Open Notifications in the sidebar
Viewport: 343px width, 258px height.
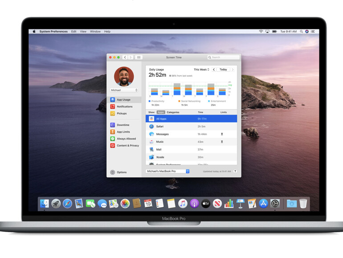click(x=124, y=107)
